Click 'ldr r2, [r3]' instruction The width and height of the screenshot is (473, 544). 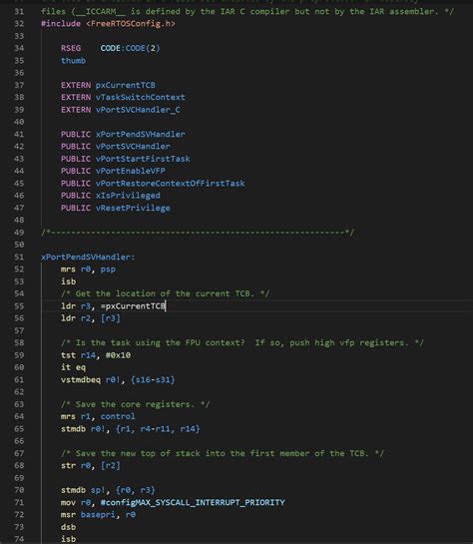point(91,318)
